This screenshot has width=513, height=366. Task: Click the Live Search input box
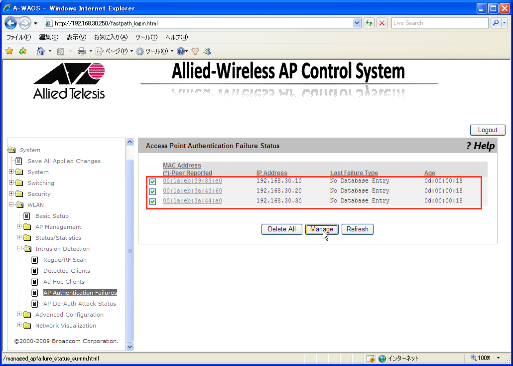pyautogui.click(x=440, y=23)
